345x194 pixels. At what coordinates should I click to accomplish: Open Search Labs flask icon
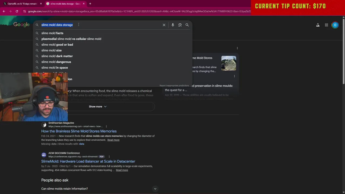318,25
